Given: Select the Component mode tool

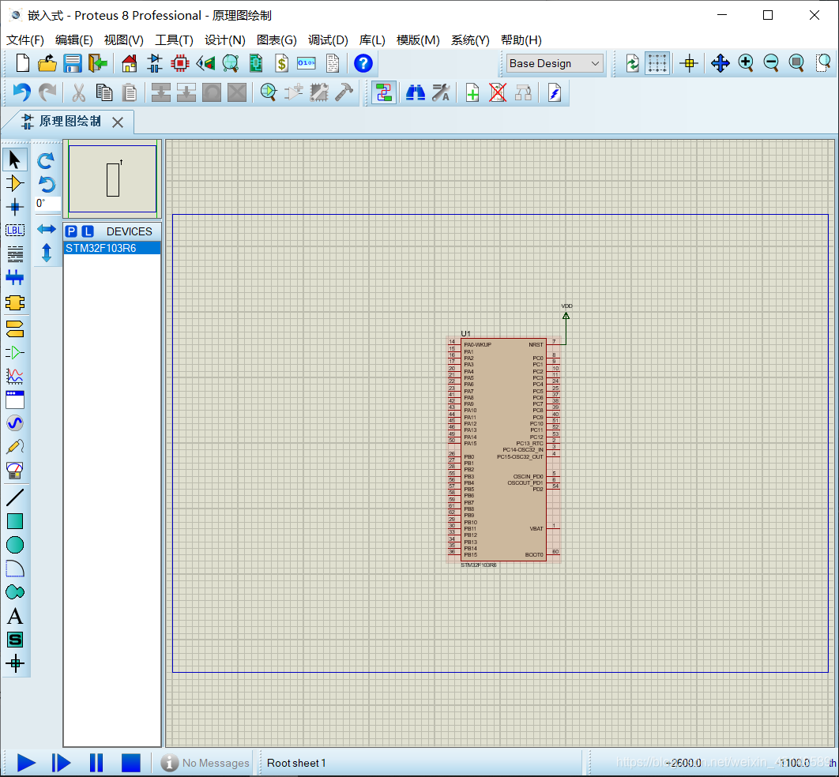Looking at the screenshot, I should tap(15, 184).
